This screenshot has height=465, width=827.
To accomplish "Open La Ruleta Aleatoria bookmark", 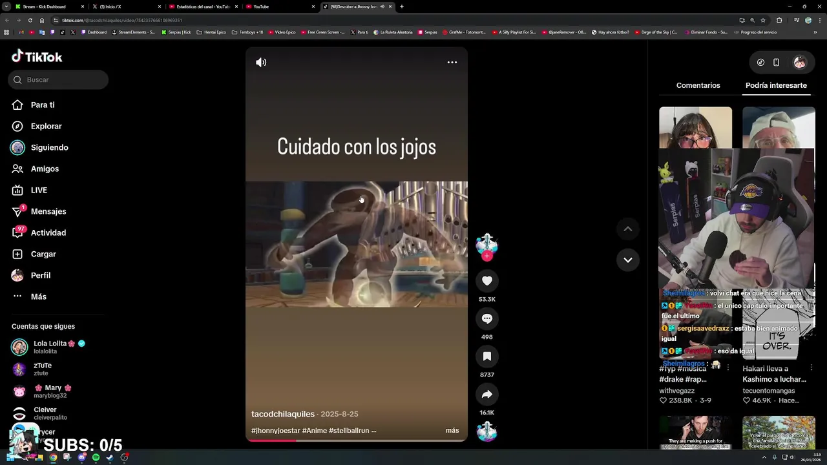I will point(393,32).
